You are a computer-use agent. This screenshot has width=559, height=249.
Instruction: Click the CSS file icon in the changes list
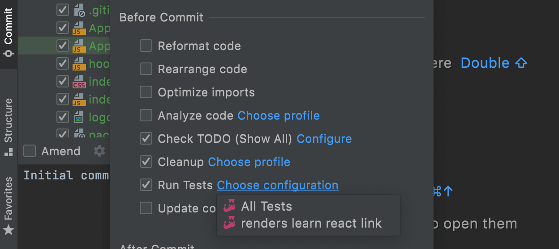(79, 82)
